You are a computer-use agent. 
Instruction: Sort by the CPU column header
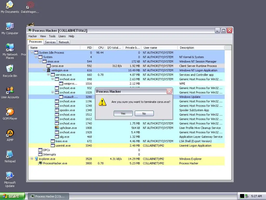click(x=99, y=48)
